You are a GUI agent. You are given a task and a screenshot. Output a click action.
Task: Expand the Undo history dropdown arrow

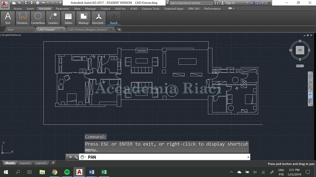pyautogui.click(x=48, y=3)
